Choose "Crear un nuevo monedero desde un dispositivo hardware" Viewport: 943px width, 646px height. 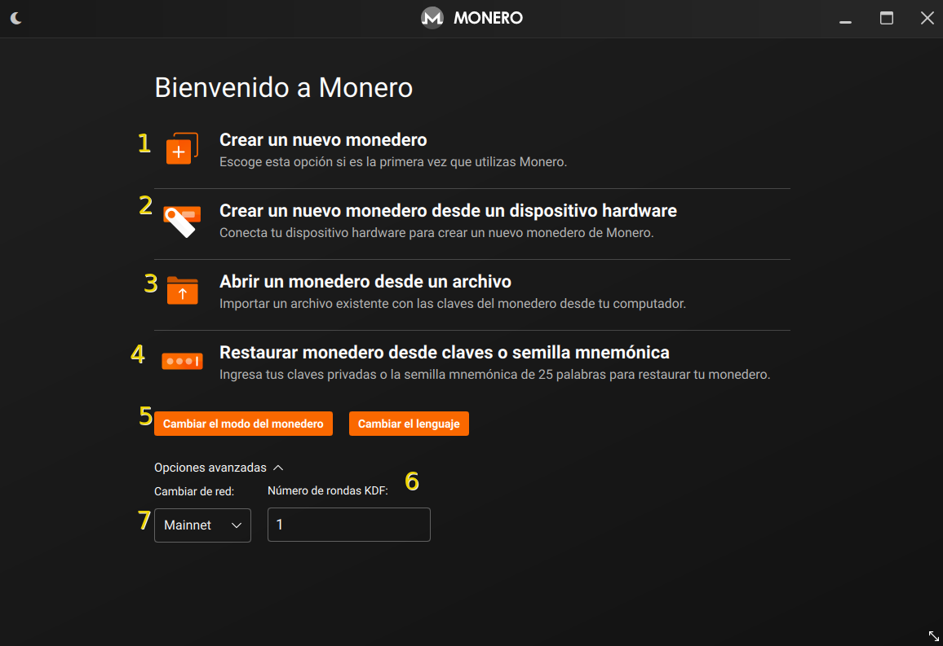coord(448,211)
